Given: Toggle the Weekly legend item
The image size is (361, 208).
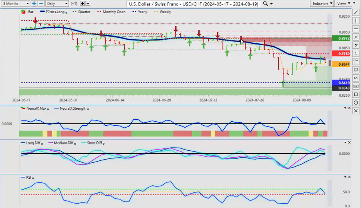Looking at the screenshot, I should point(163,12).
